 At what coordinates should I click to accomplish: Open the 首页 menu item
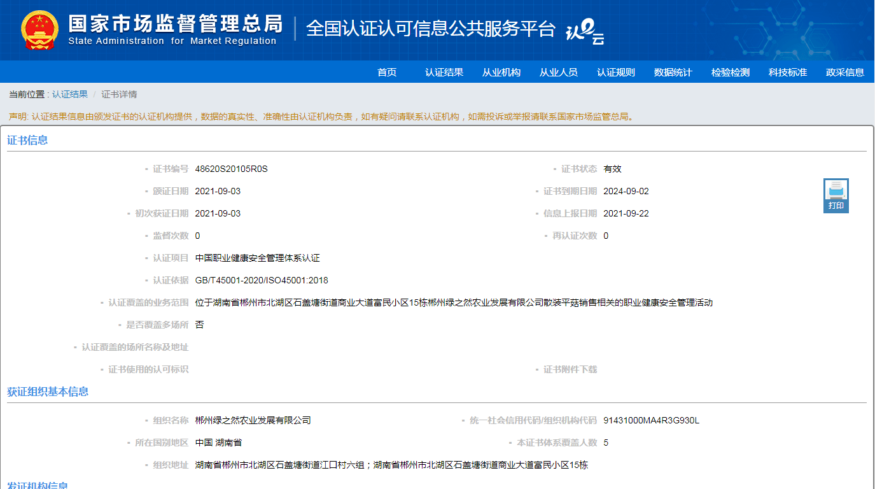pyautogui.click(x=387, y=73)
